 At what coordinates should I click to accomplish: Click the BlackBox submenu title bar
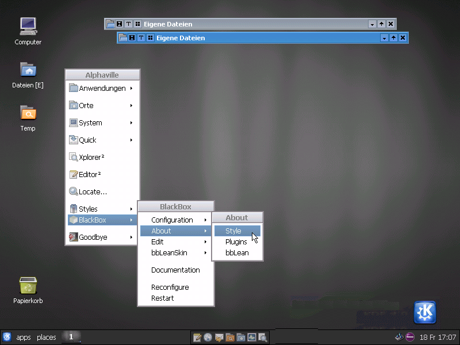coord(176,206)
